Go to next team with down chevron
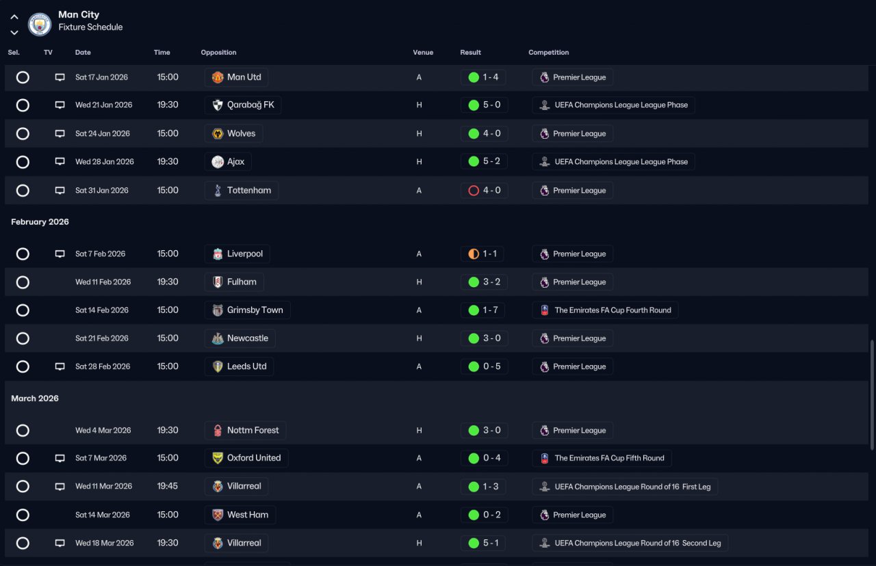The image size is (876, 566). (14, 32)
